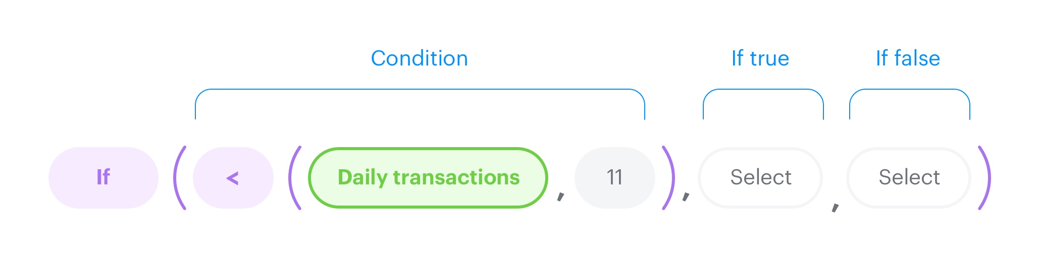Click the parenthesis before Daily transactions
This screenshot has width=1038, height=263.
(x=295, y=178)
